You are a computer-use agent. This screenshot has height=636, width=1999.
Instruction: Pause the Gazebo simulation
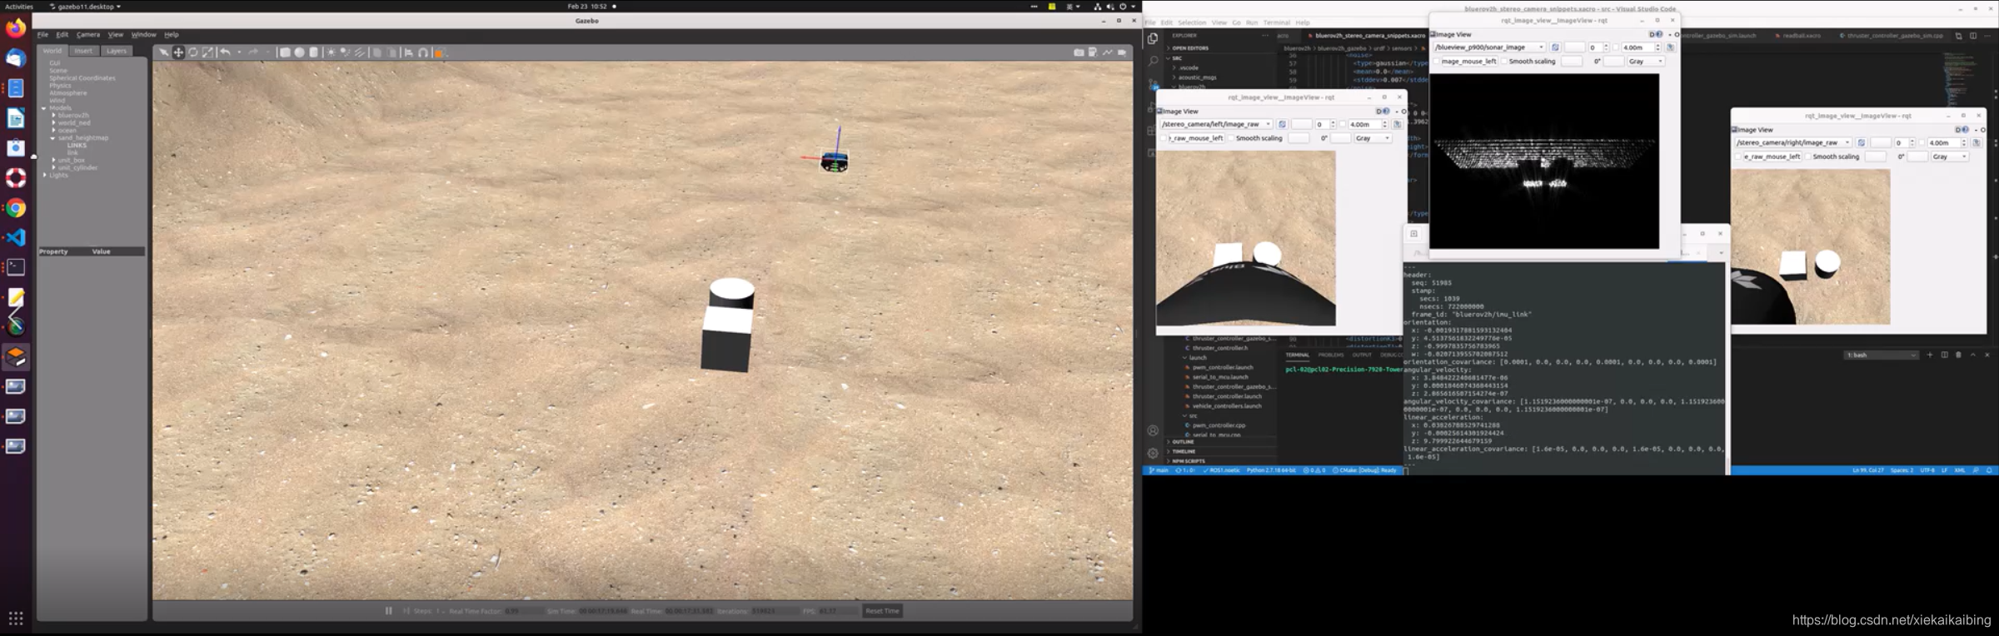click(388, 611)
